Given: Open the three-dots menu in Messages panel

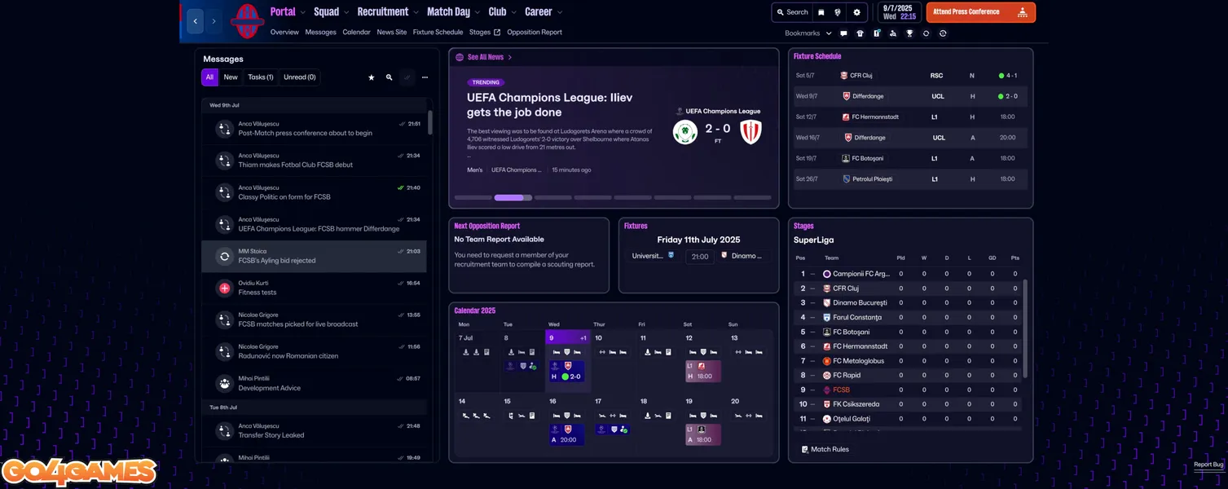Looking at the screenshot, I should (425, 77).
